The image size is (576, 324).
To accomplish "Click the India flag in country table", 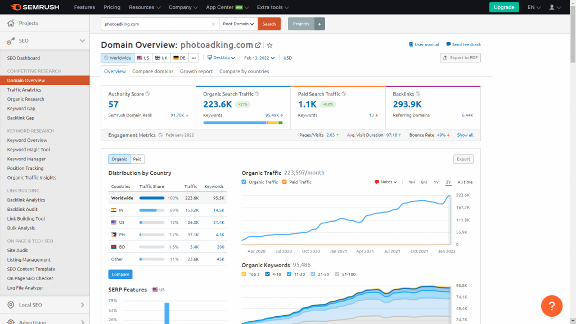I will point(114,210).
